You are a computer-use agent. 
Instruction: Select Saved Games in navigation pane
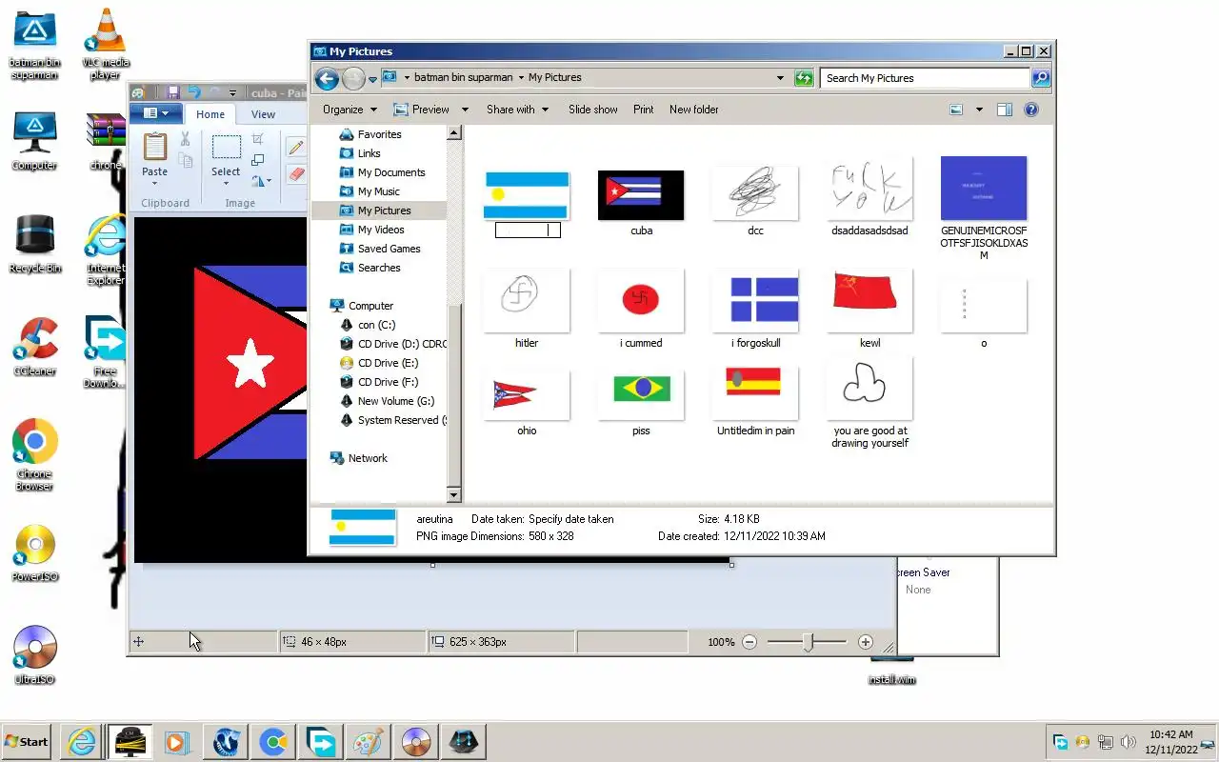pos(389,249)
